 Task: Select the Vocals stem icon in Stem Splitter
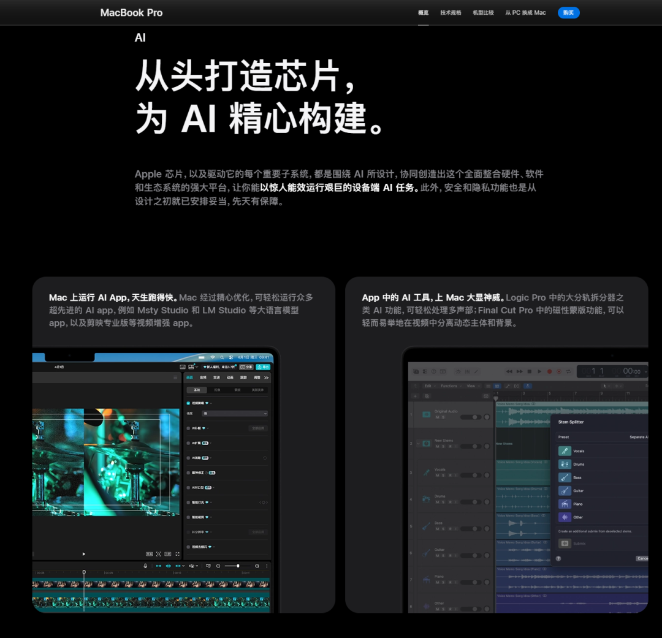[565, 451]
